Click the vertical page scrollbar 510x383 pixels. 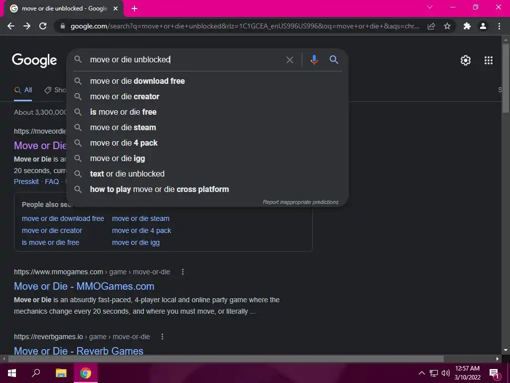click(506, 78)
